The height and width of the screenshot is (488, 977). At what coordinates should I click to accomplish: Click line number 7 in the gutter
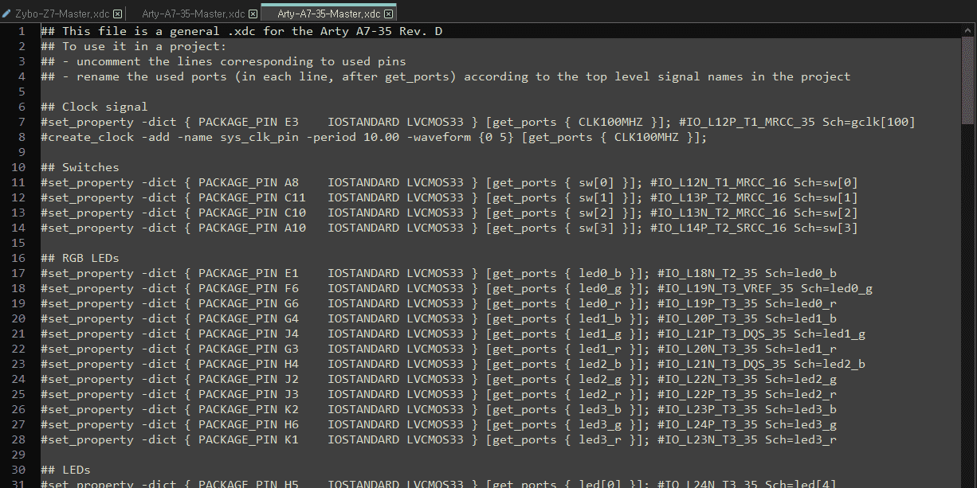[22, 122]
